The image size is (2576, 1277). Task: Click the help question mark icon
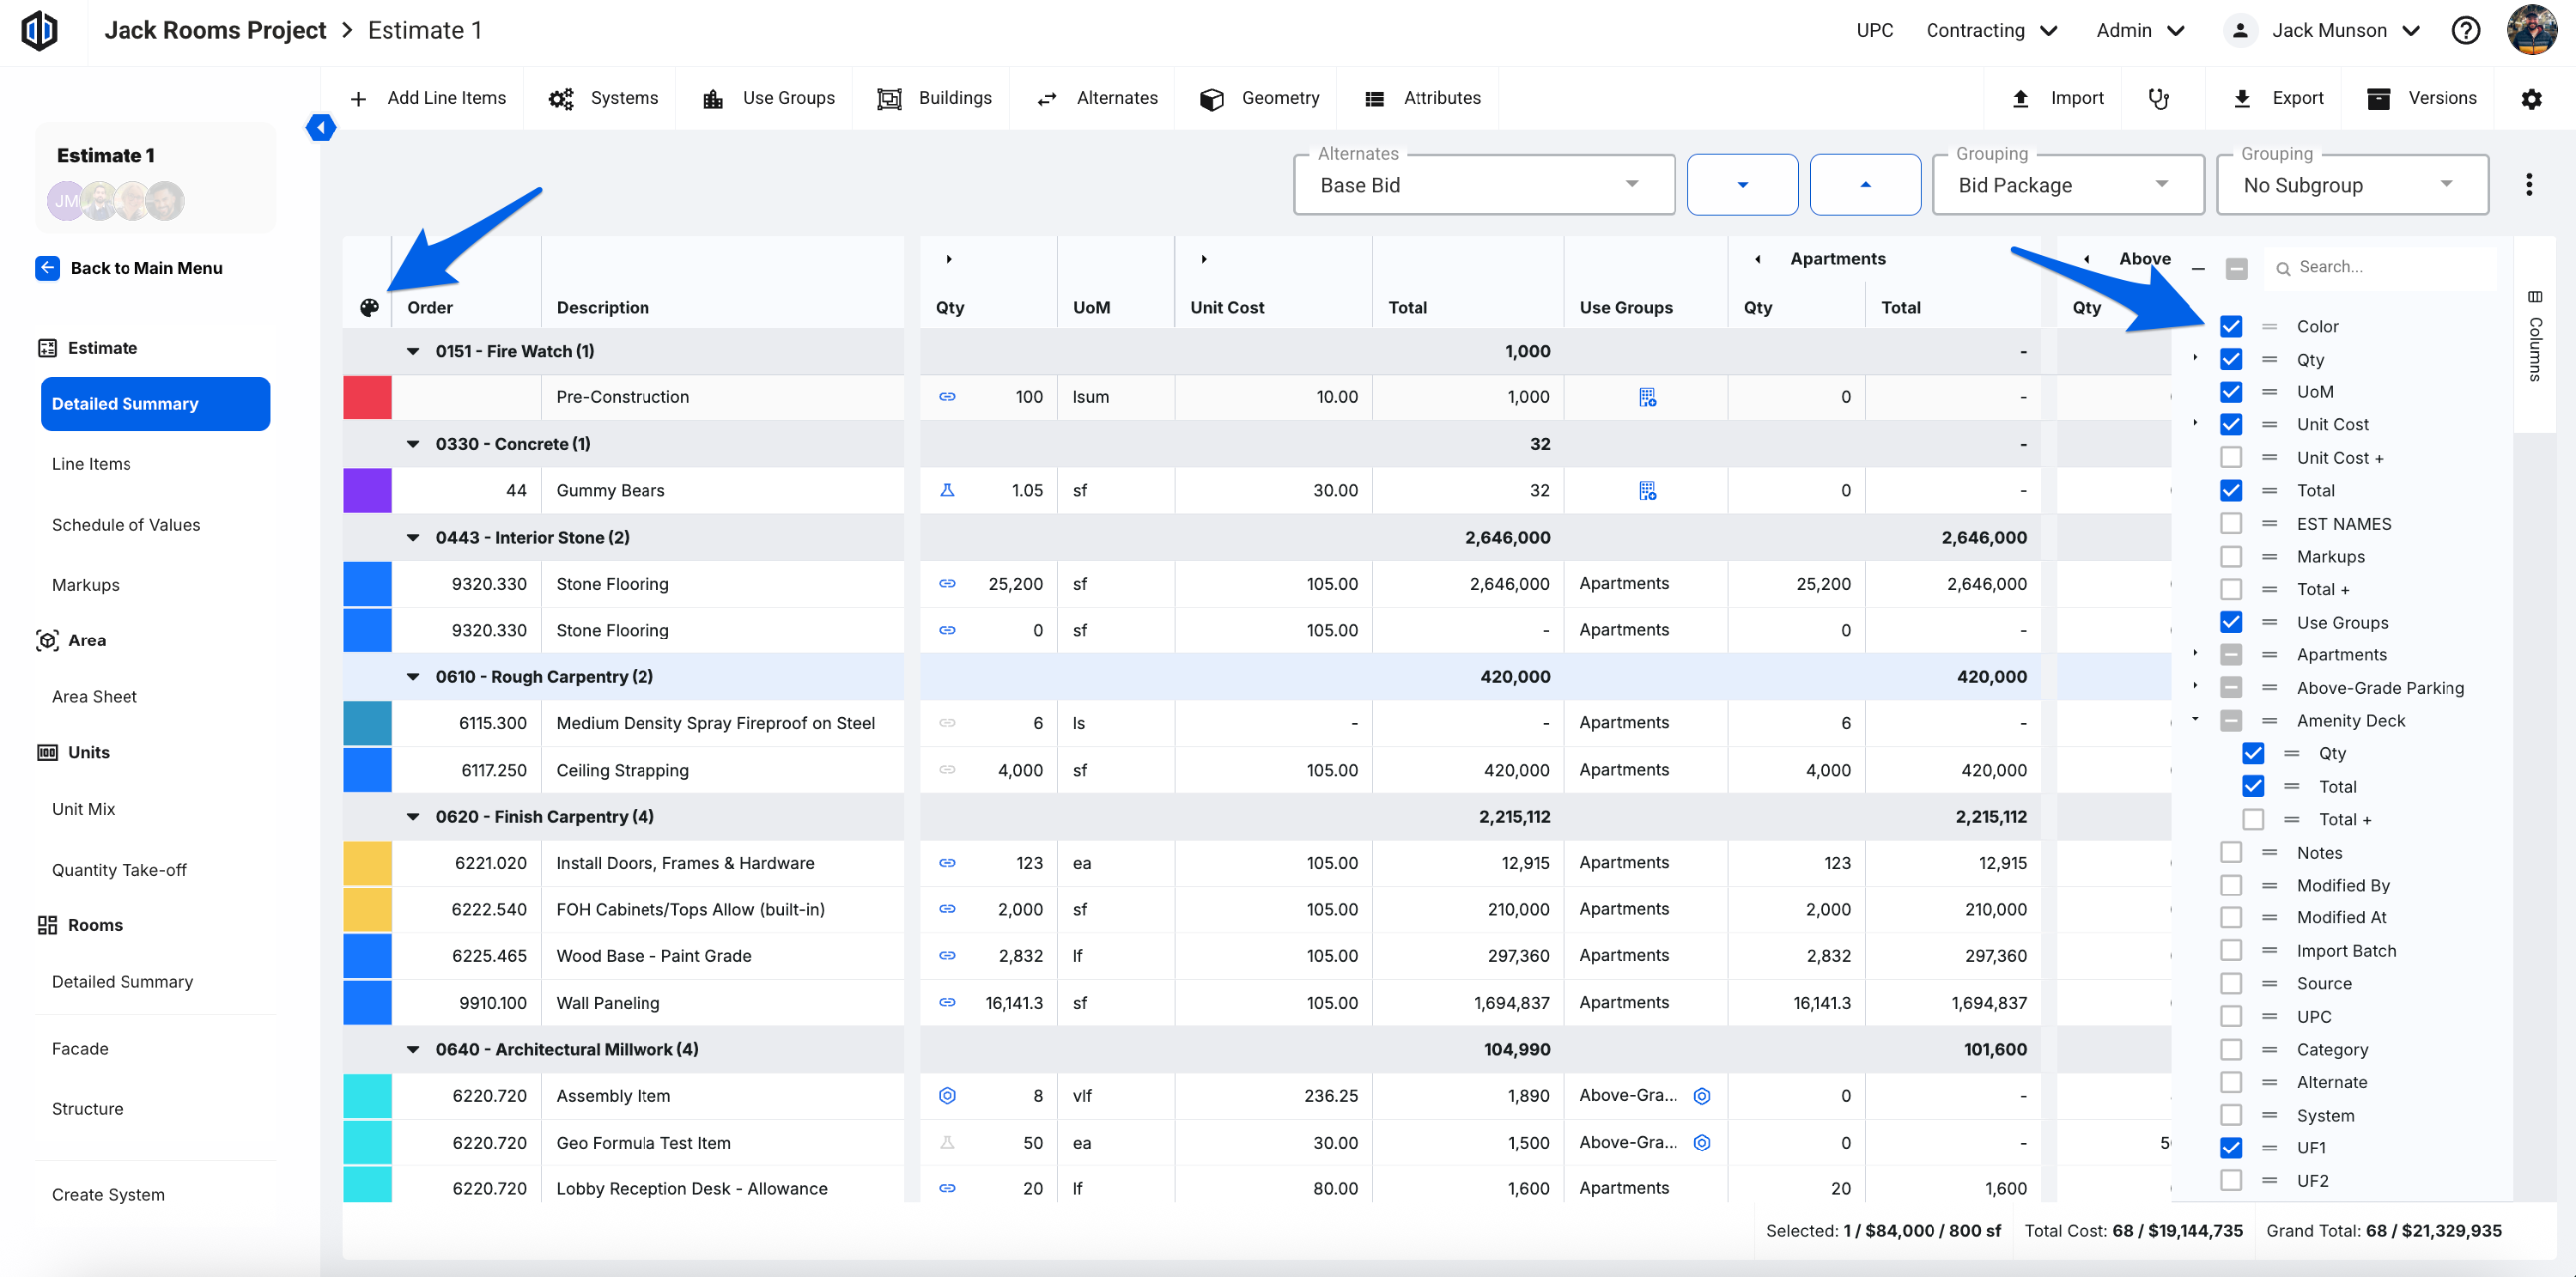(x=2464, y=31)
